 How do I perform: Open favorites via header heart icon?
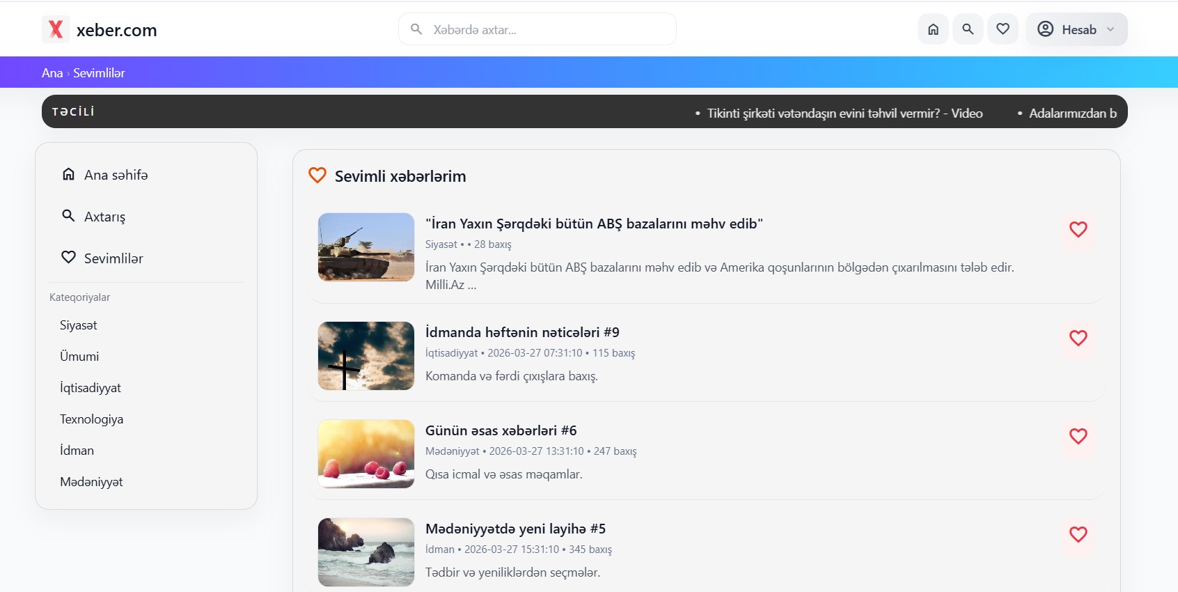click(x=1003, y=29)
